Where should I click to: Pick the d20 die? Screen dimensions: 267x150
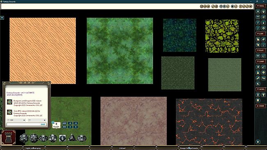pyautogui.click(x=24, y=138)
